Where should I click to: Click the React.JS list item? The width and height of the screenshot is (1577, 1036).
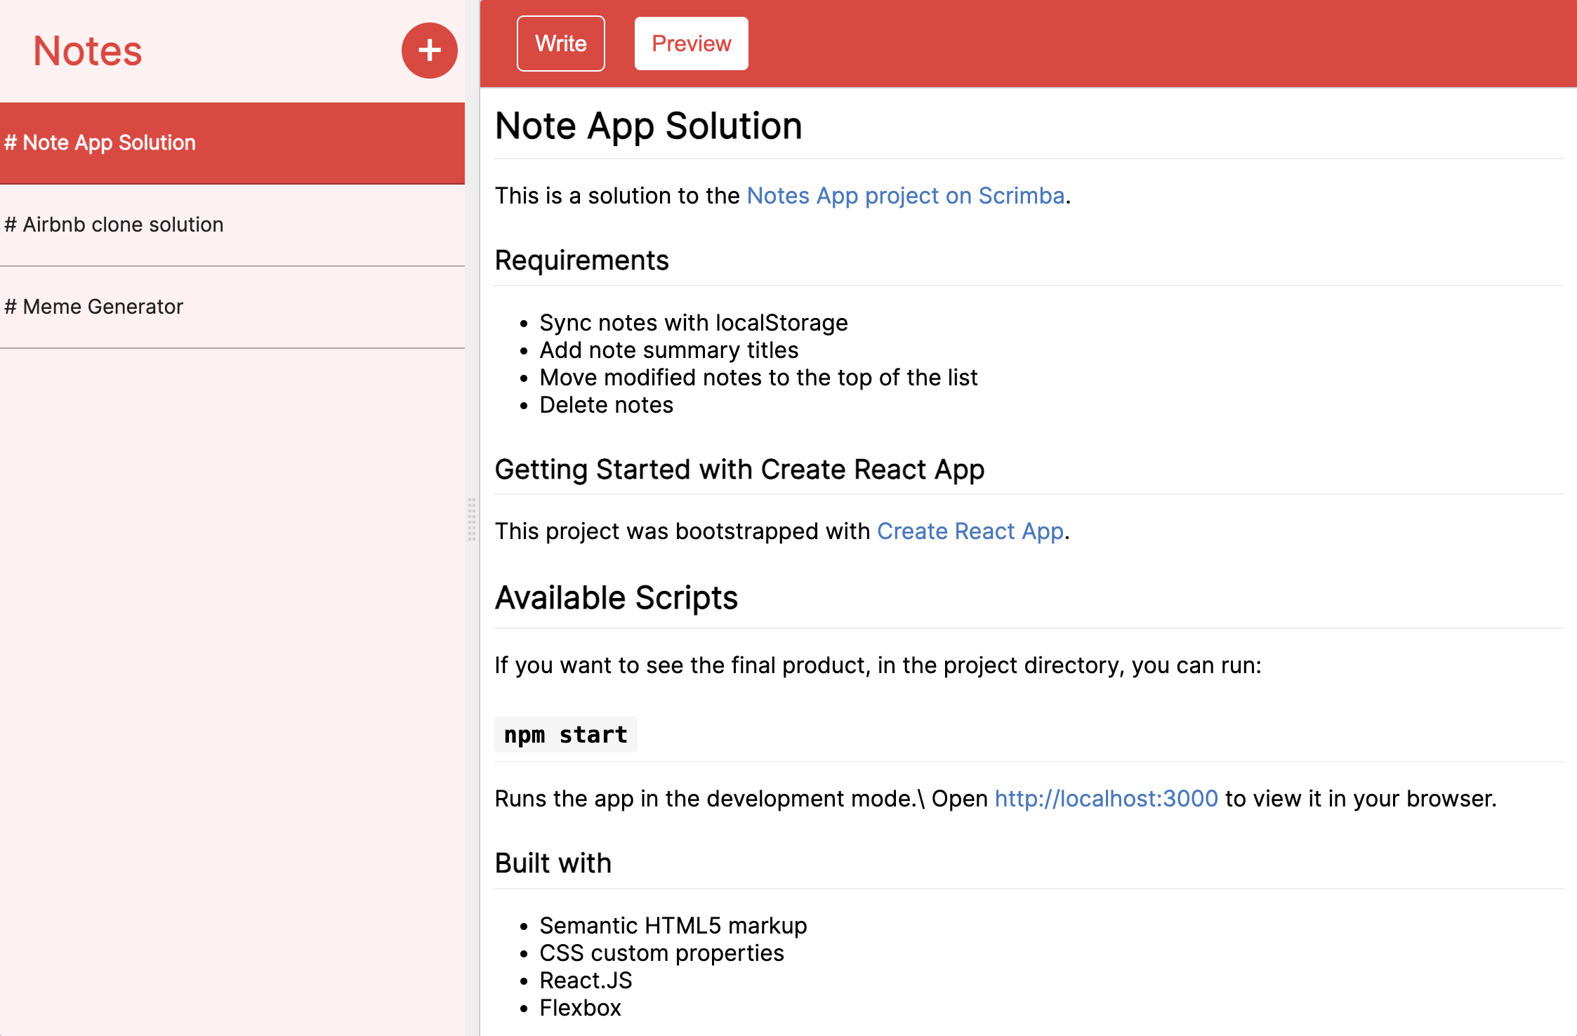click(x=586, y=981)
